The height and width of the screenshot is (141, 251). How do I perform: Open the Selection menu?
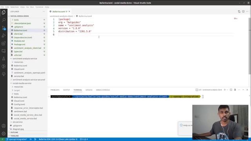pyautogui.click(x=15, y=7)
